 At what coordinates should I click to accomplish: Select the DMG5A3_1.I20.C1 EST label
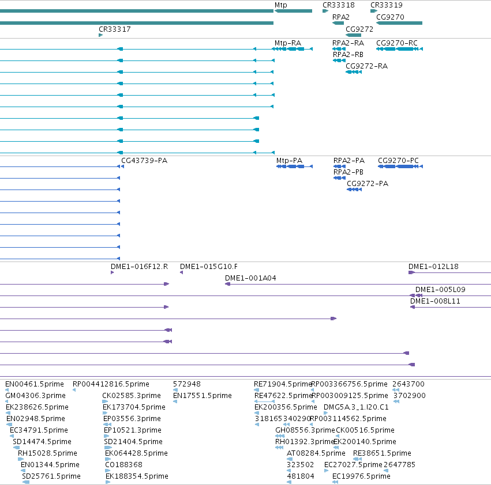coord(356,407)
